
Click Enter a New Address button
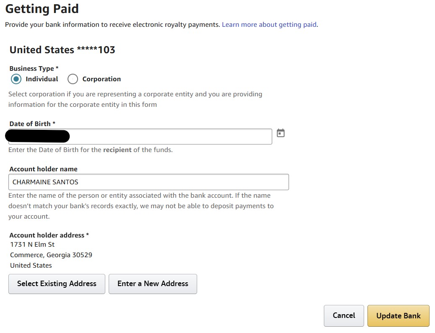click(153, 284)
